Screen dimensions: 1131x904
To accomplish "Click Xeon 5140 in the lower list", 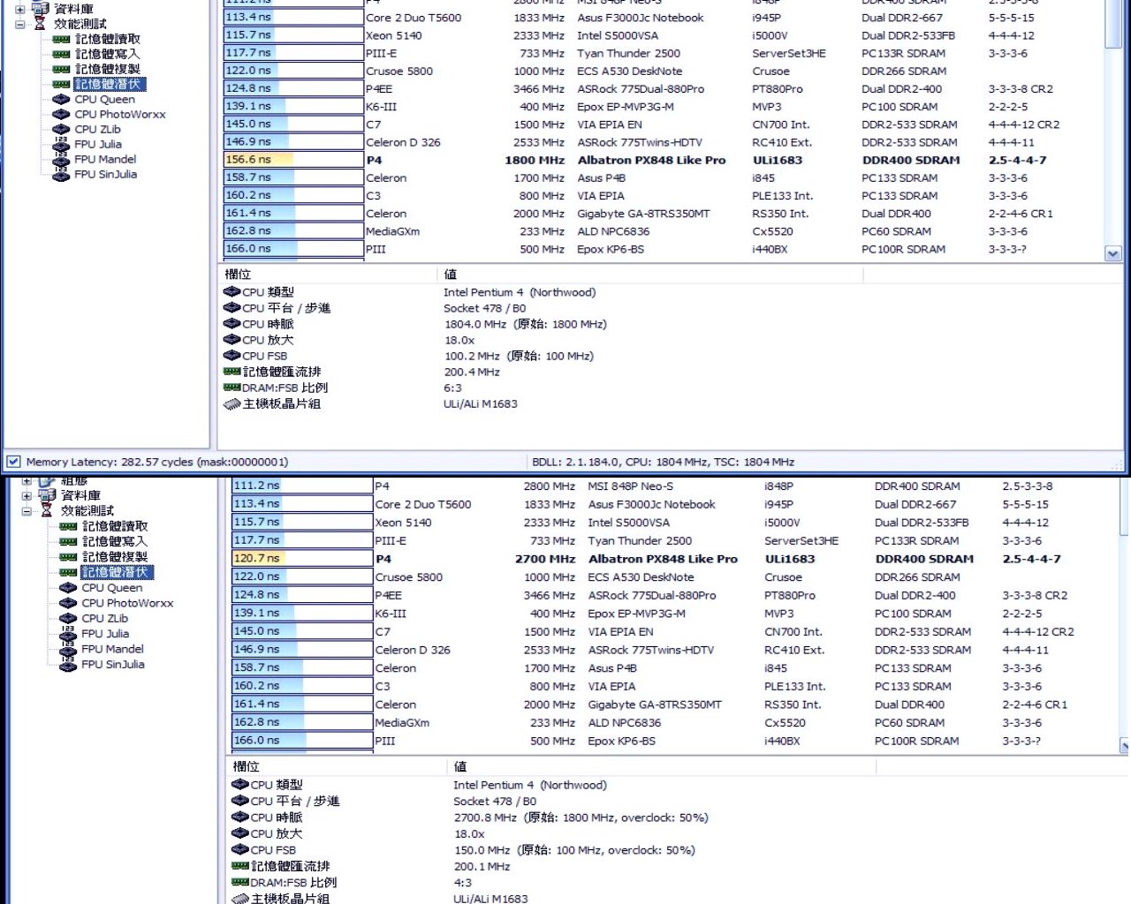I will tap(403, 523).
